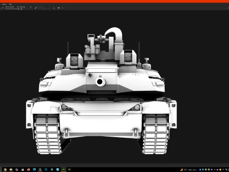Click the orange circle tray icon
Screen dimensions: 229x172
click(x=220, y=170)
